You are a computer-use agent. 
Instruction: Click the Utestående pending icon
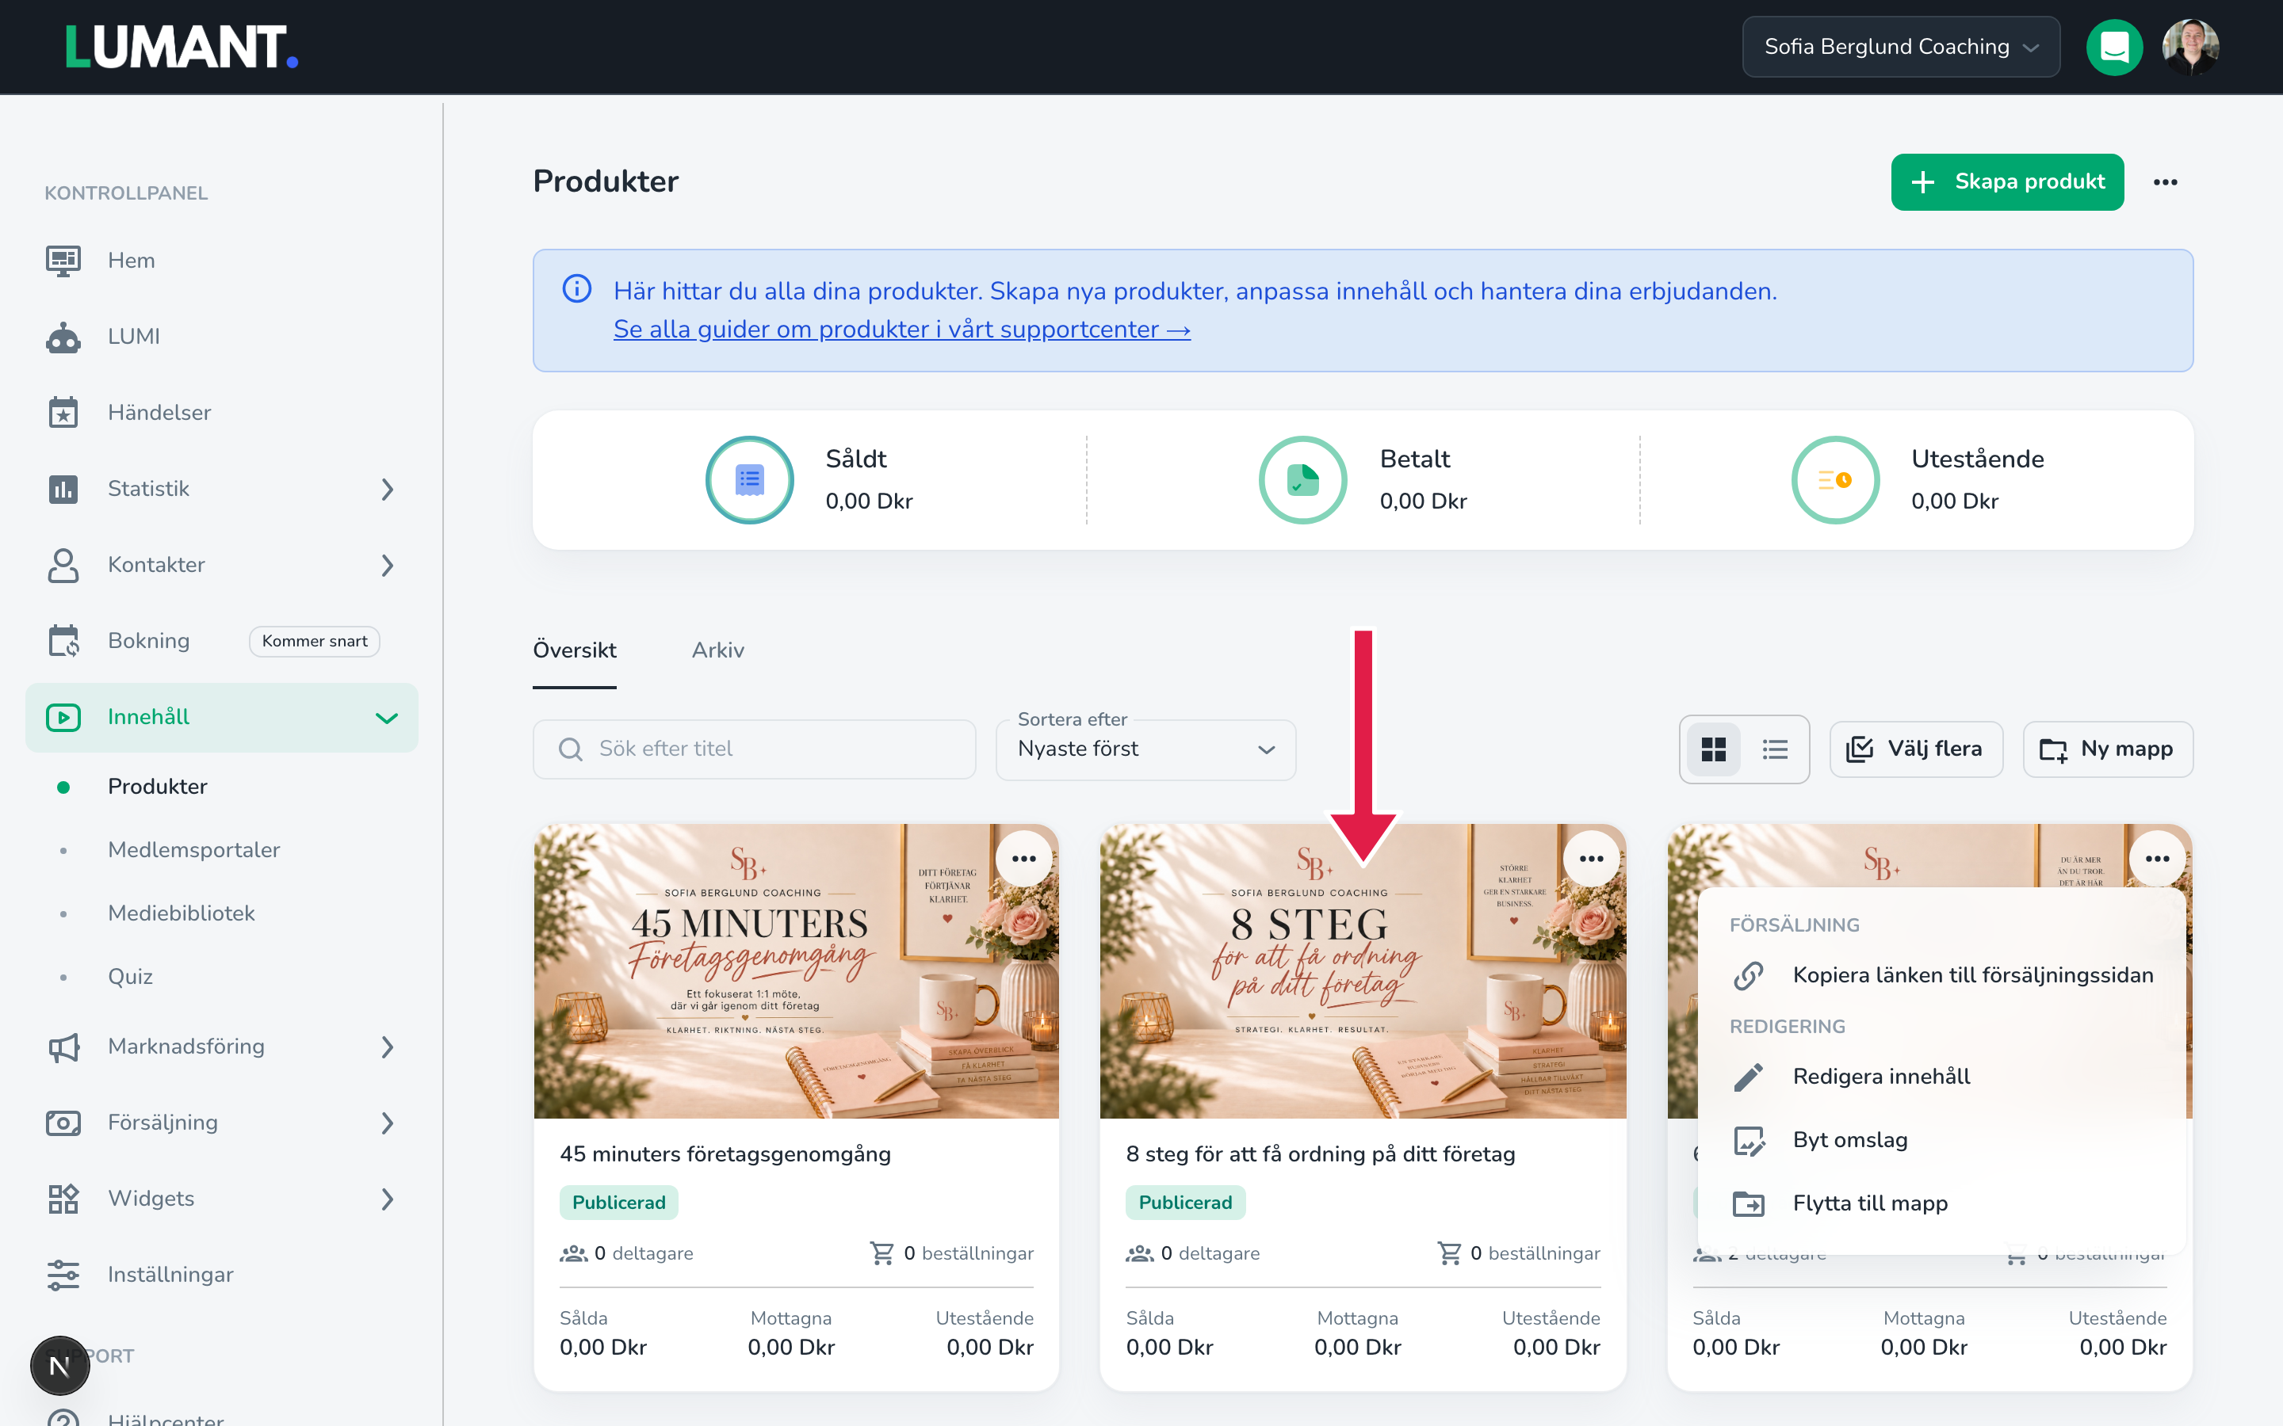point(1835,480)
